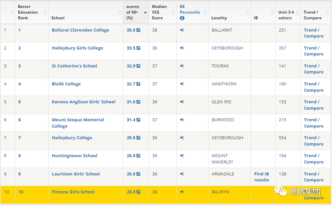
Task: Sort by scores of 40+ (%) column
Action: point(145,13)
